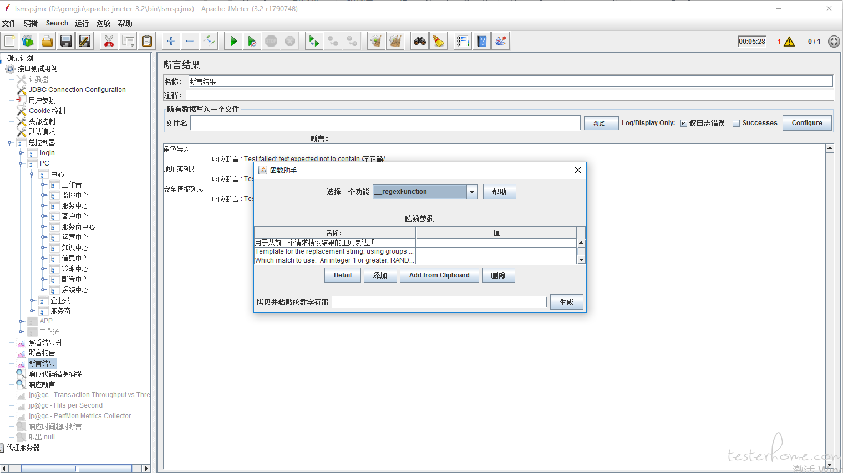Open the Search menu
The width and height of the screenshot is (843, 473).
click(x=57, y=23)
